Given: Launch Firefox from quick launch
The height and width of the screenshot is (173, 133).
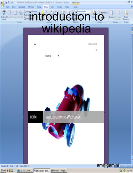Looking at the screenshot, I should (10, 171).
